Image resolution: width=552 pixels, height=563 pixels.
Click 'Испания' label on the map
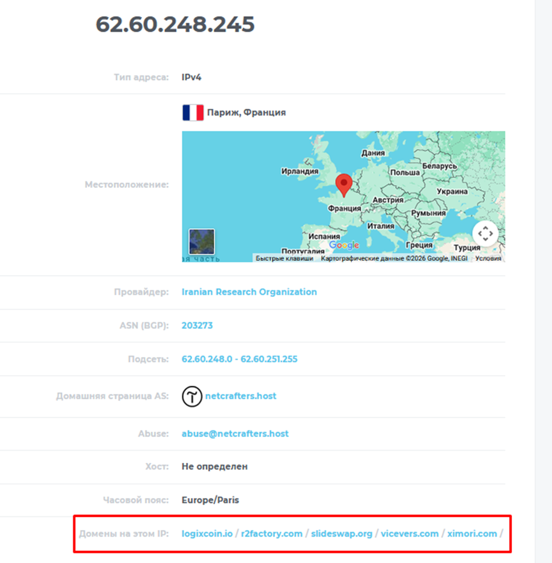click(324, 236)
